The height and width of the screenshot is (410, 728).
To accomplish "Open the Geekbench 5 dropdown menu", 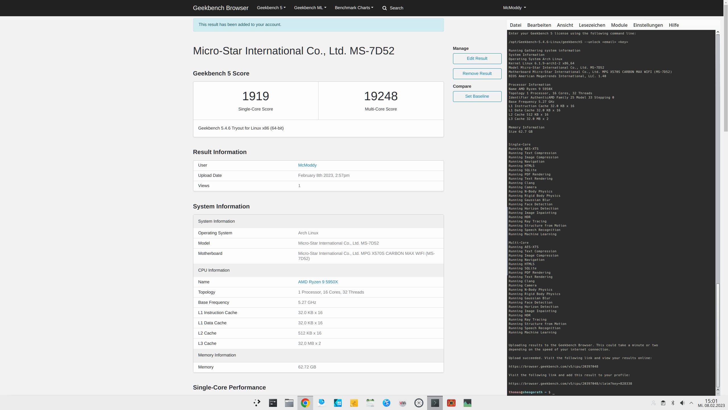I will (271, 8).
